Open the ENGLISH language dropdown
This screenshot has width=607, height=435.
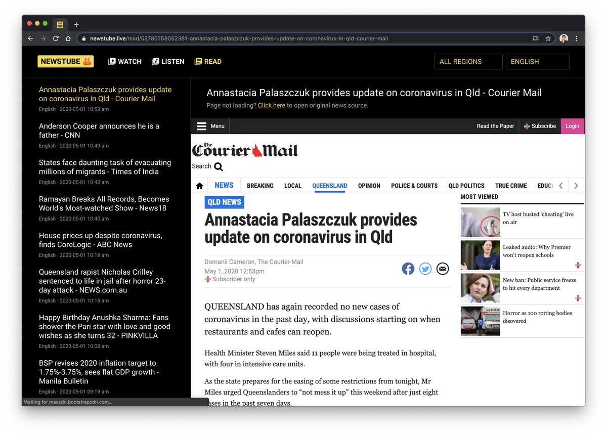click(x=537, y=62)
